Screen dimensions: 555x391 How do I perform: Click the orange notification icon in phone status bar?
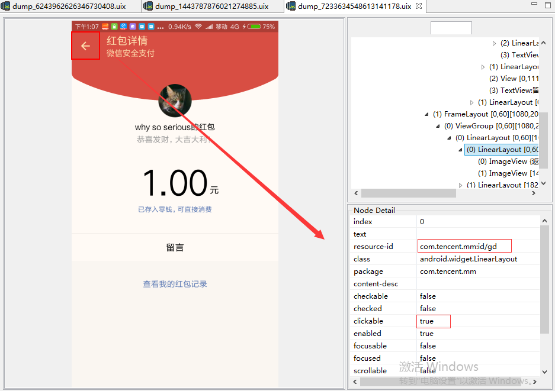tap(105, 27)
